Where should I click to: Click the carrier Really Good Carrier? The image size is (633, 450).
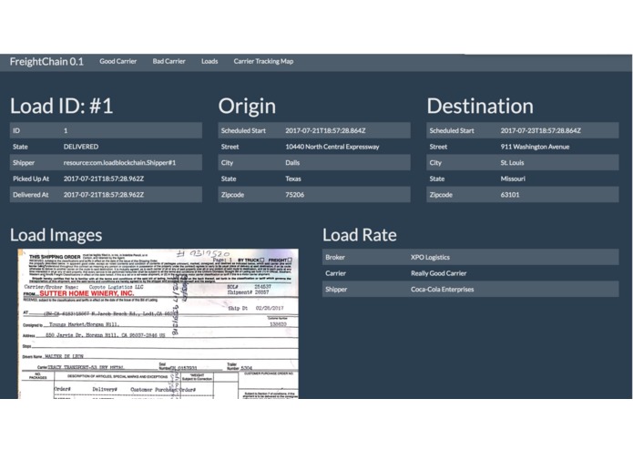(438, 273)
